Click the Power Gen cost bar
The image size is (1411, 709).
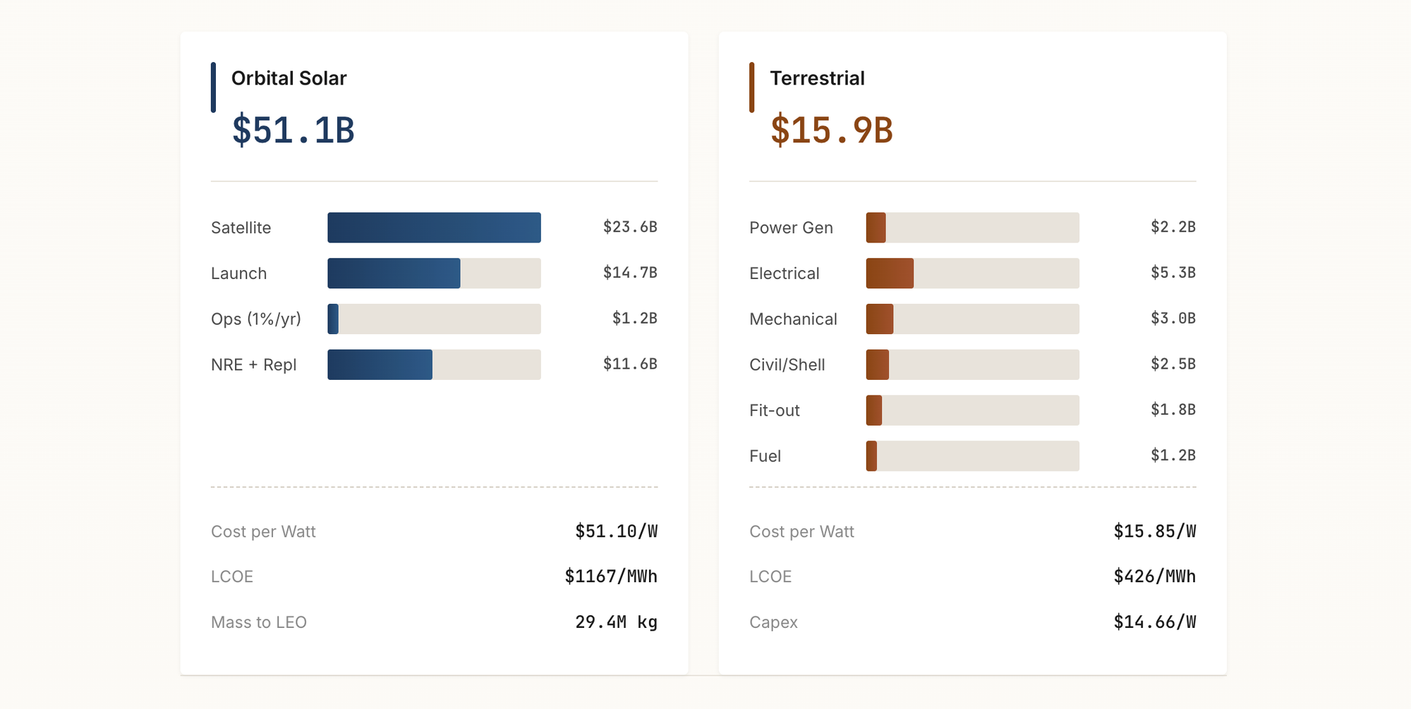click(x=972, y=228)
